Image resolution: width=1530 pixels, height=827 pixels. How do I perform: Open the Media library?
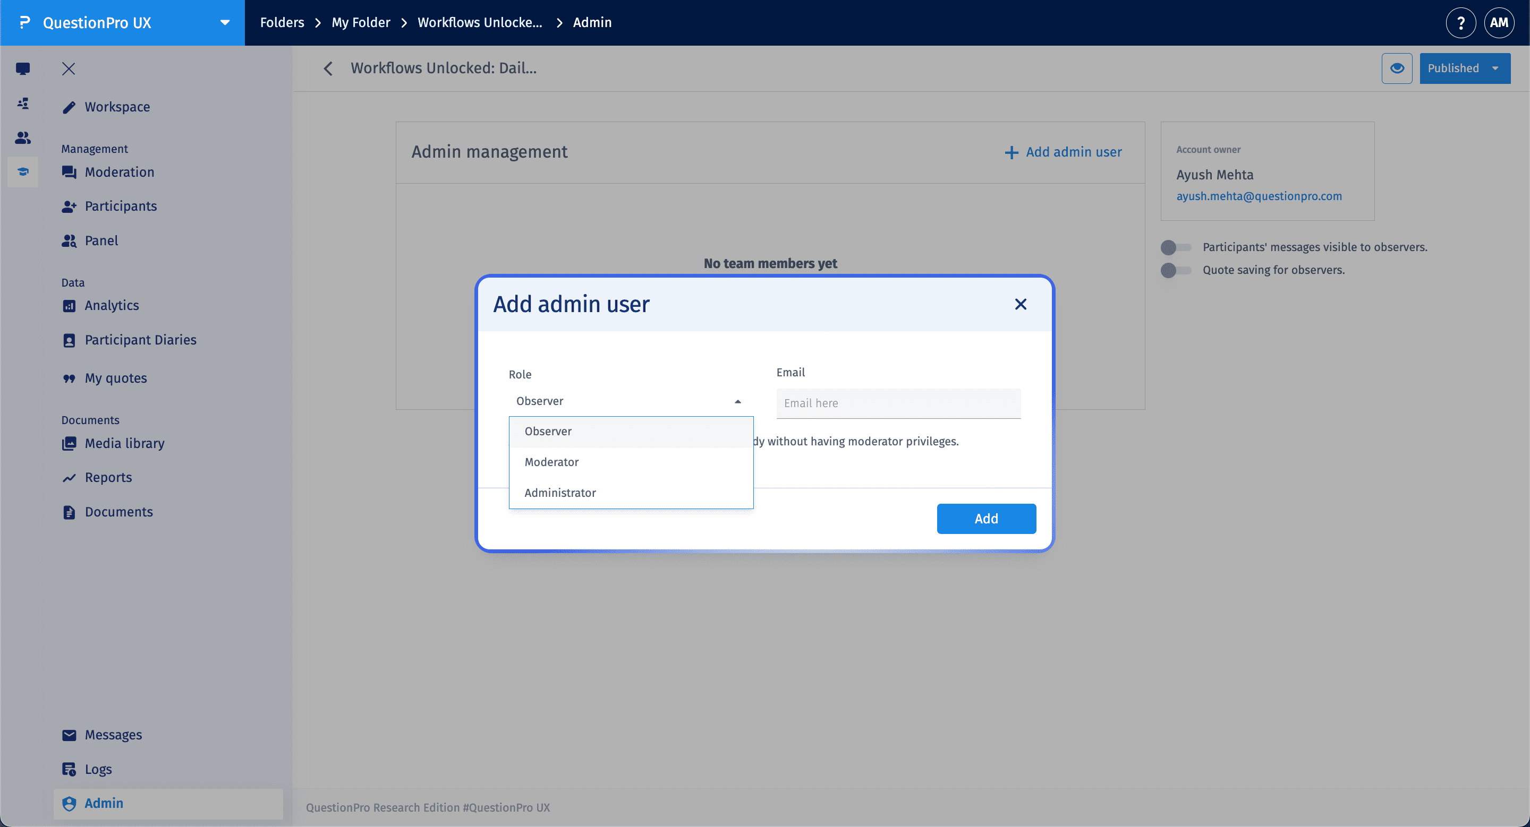(125, 443)
